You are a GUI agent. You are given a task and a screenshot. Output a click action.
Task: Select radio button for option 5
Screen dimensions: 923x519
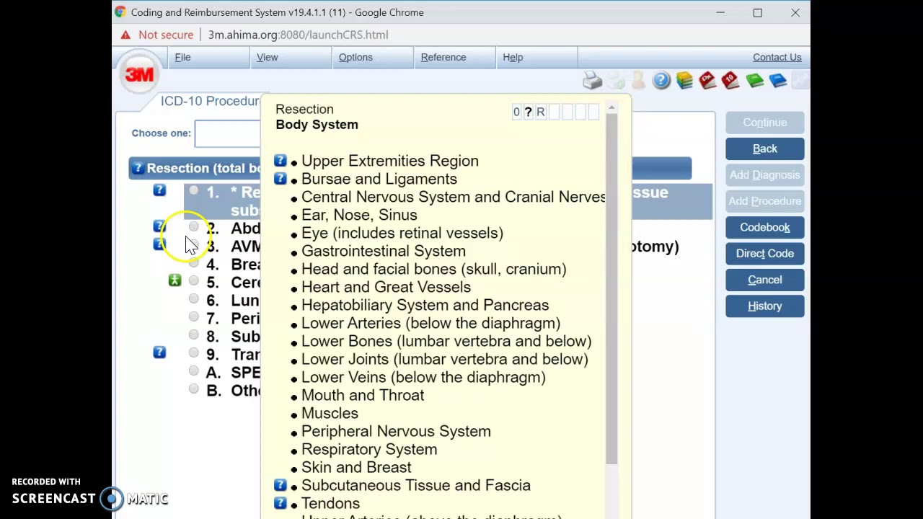194,281
